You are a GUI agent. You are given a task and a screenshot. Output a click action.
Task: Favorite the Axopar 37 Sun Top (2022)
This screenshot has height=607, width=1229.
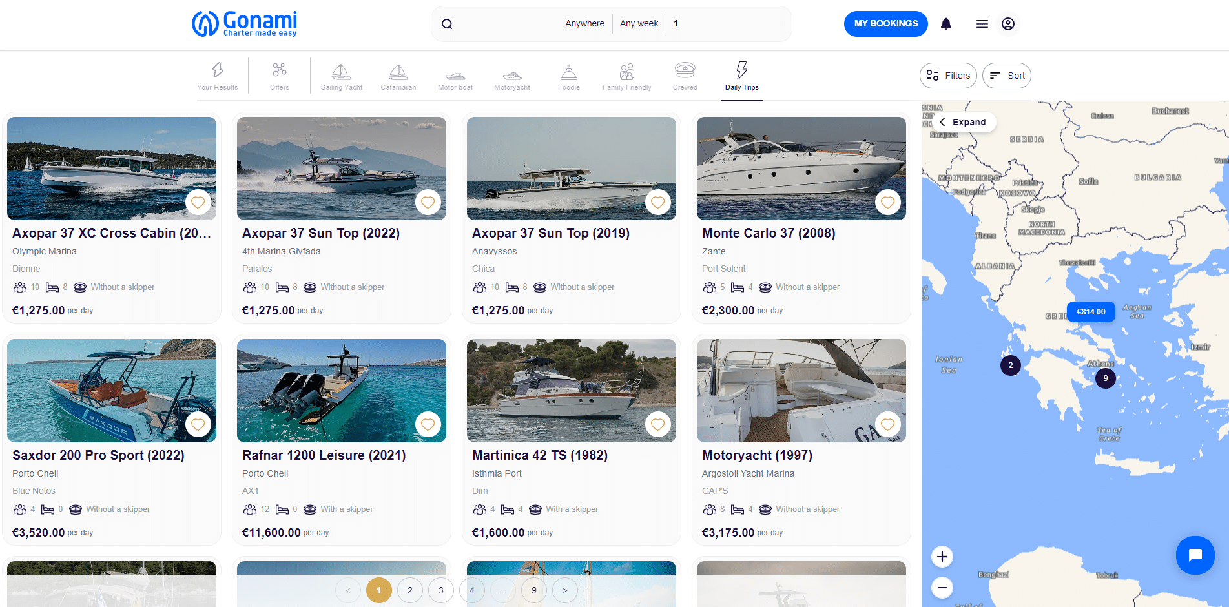tap(428, 202)
